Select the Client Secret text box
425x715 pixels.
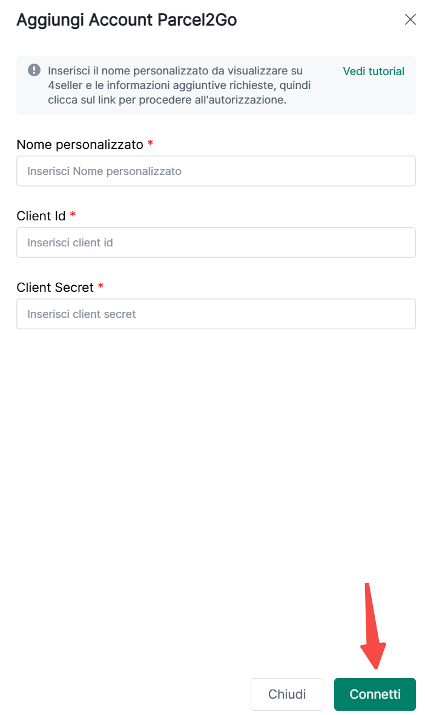pos(216,314)
